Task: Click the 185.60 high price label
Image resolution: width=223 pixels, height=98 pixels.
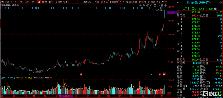Action: tap(159, 10)
